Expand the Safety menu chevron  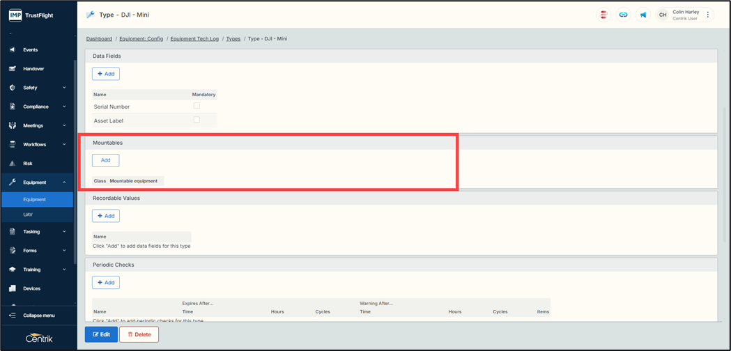click(x=64, y=88)
